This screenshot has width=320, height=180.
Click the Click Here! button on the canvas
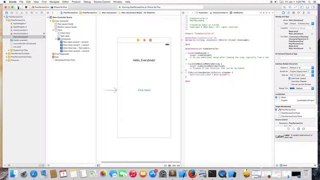pos(144,90)
